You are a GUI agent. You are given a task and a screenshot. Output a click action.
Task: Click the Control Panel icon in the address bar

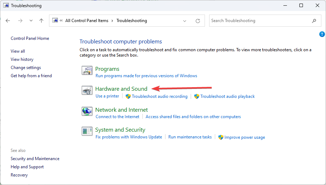(55, 20)
